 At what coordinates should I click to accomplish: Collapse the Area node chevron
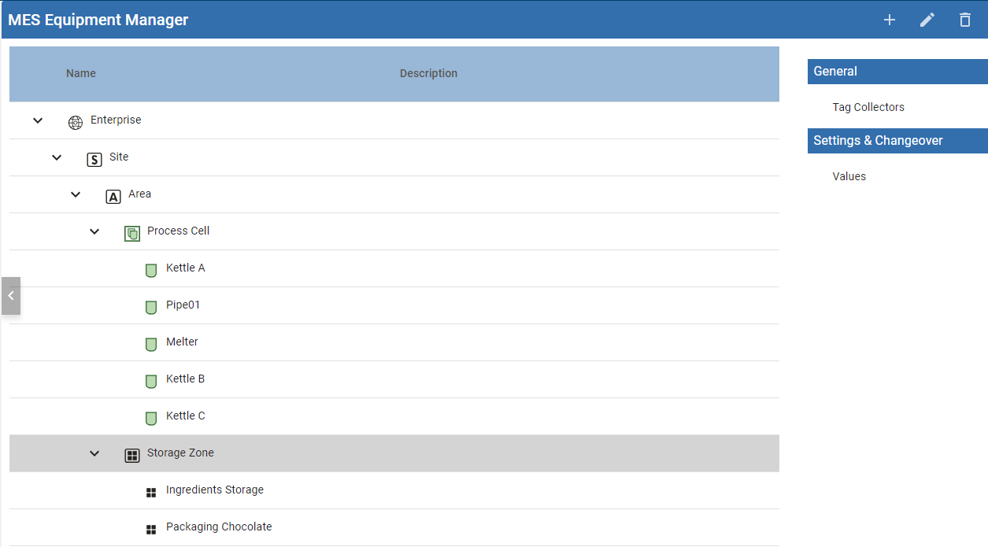tap(76, 194)
